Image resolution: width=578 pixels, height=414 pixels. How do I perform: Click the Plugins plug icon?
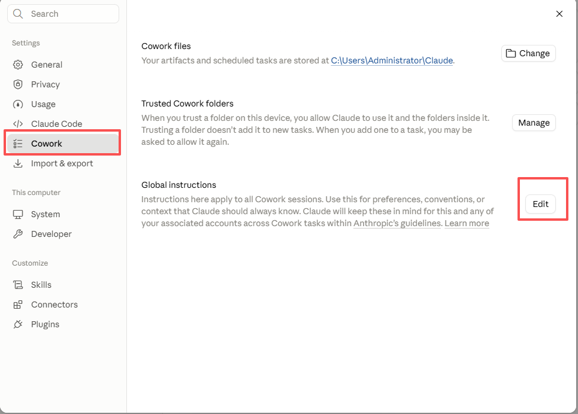pyautogui.click(x=18, y=324)
